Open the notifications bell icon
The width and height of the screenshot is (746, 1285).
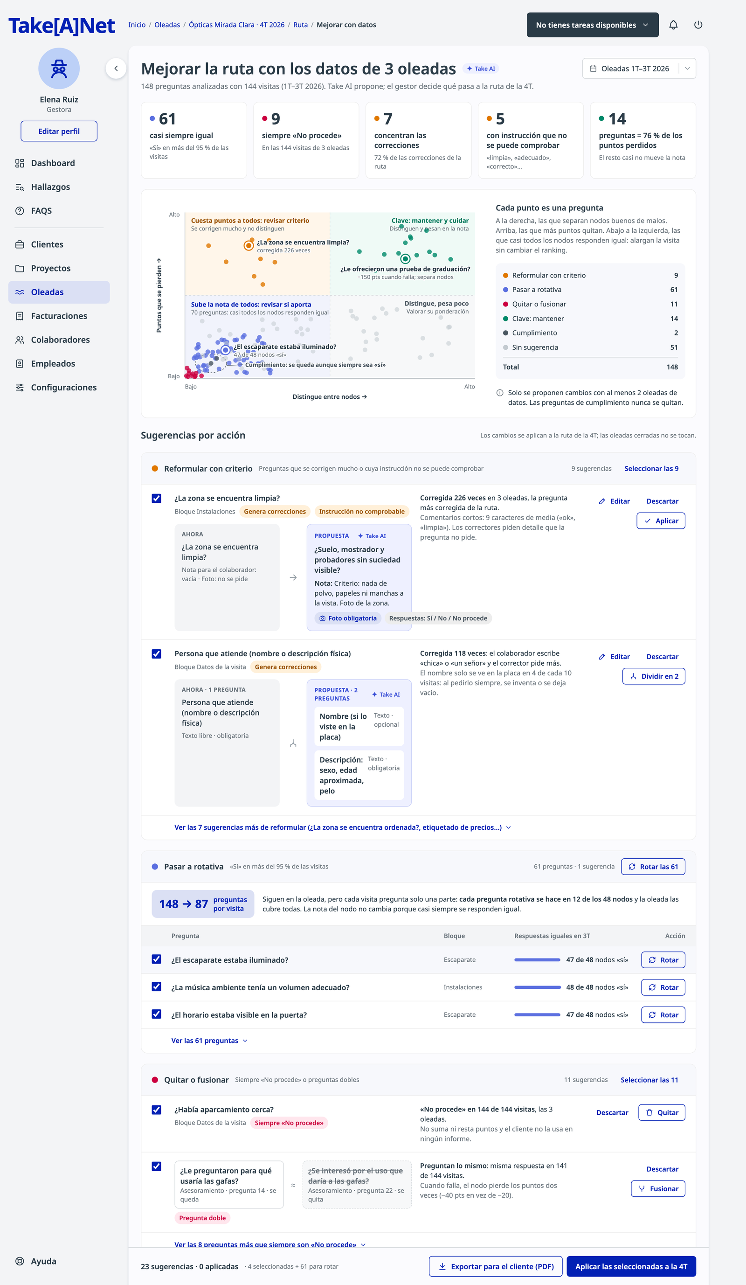point(673,25)
